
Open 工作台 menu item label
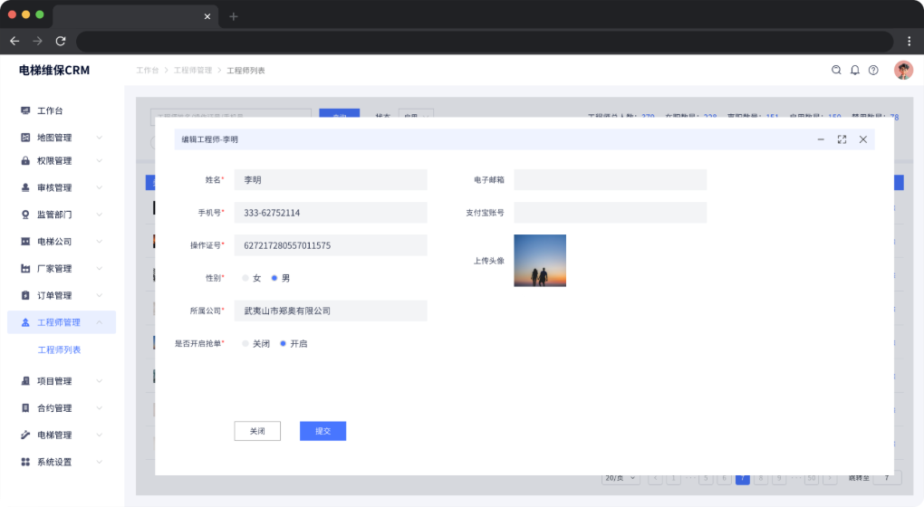(50, 110)
